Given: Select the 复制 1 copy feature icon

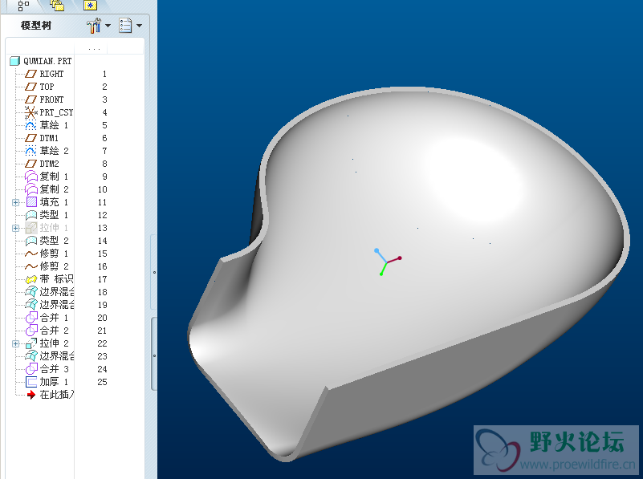Looking at the screenshot, I should tap(31, 177).
